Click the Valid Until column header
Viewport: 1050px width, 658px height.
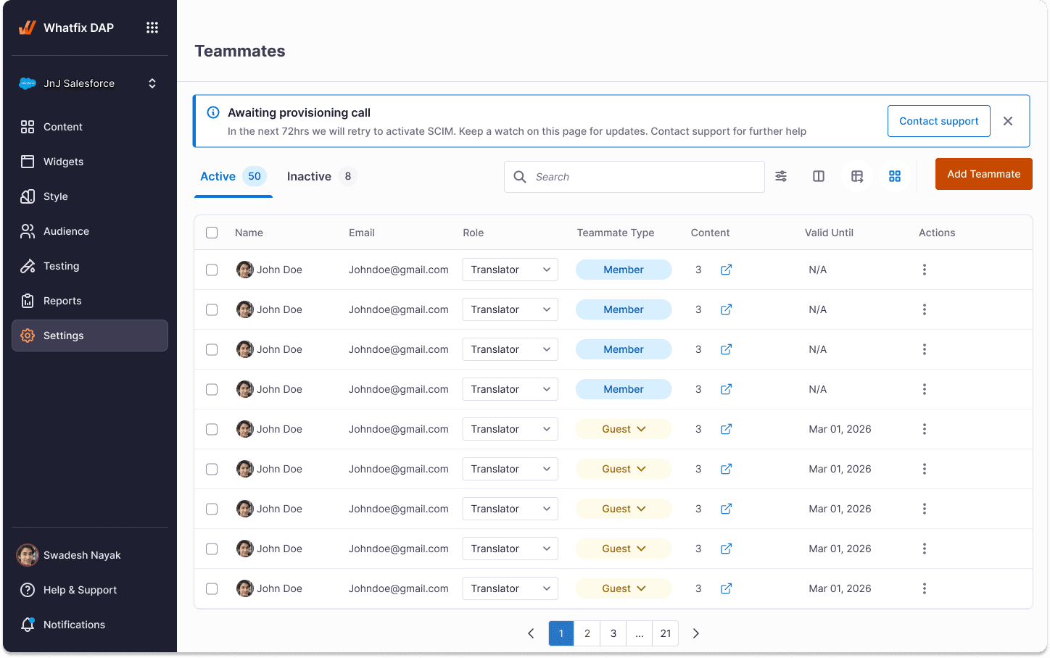tap(829, 233)
